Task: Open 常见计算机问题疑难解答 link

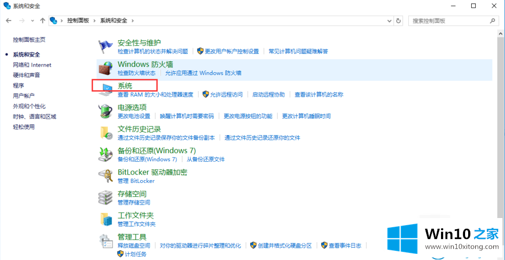Action: click(x=298, y=51)
